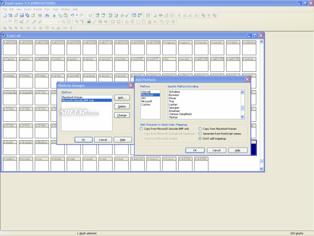
Task: Click the Save floppy disk icon
Action: pos(22,15)
